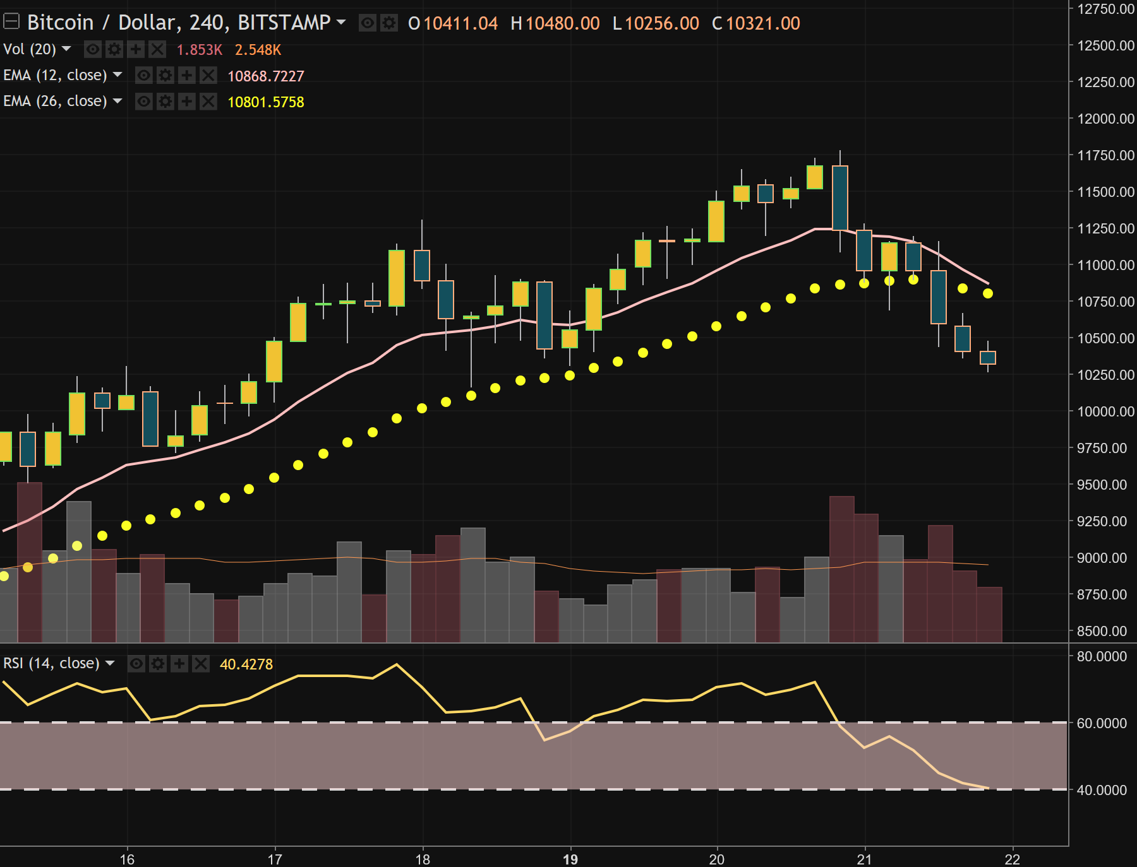The width and height of the screenshot is (1137, 867).
Task: Click the 40.0000 label on the RSI axis
Action: [1102, 790]
